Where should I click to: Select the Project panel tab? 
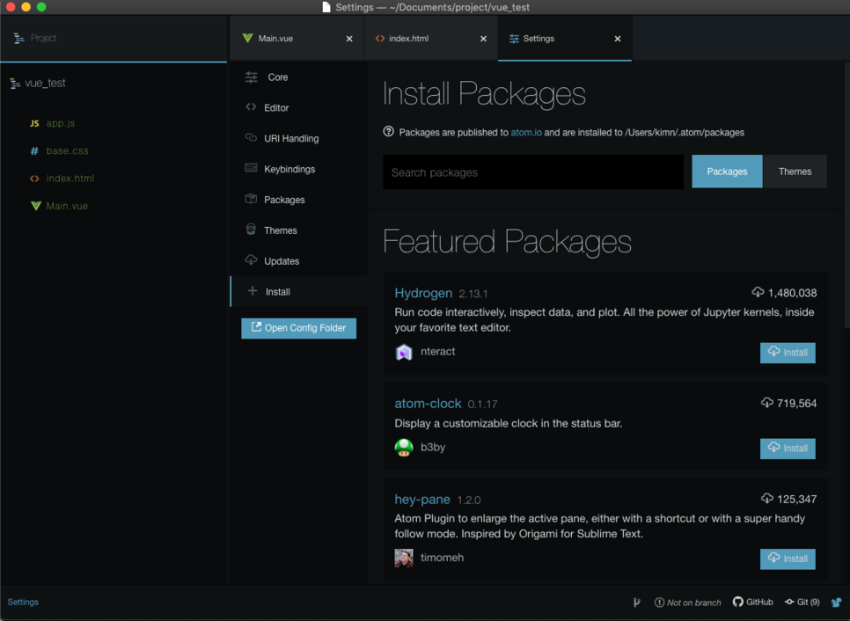click(x=114, y=39)
